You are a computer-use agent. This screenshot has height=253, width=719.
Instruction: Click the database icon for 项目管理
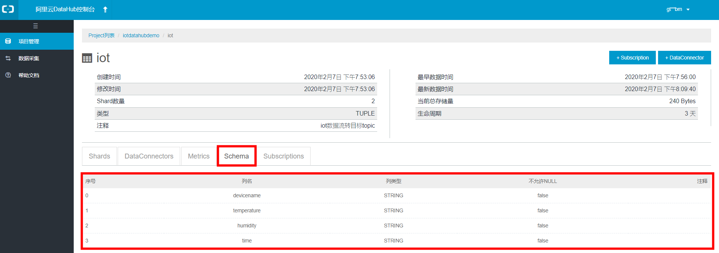pos(8,41)
